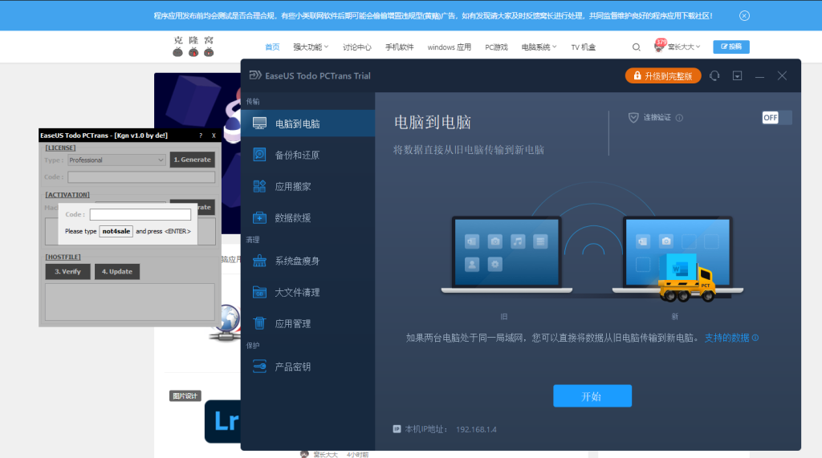Select 电脑到电脑 in PCTrans sidebar

click(x=308, y=124)
